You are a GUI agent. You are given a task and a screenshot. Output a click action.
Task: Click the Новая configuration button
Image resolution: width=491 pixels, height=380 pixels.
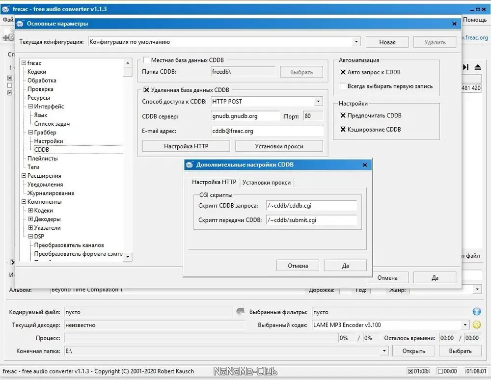click(387, 42)
